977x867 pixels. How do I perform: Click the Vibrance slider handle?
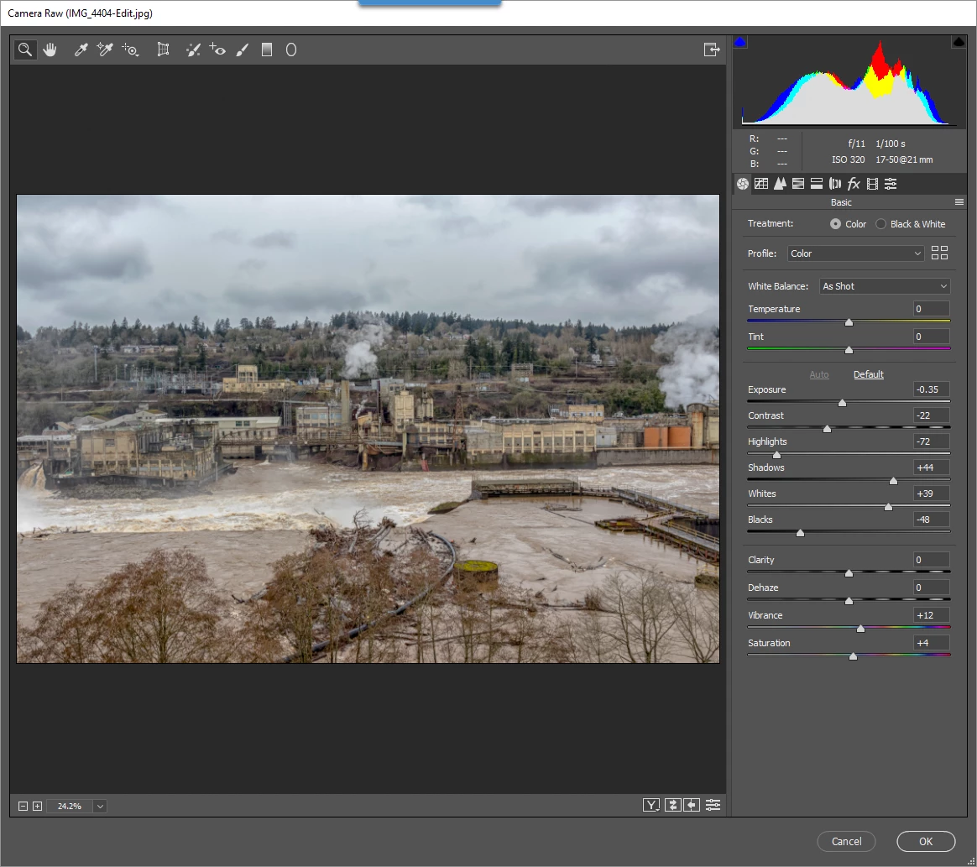(x=860, y=629)
